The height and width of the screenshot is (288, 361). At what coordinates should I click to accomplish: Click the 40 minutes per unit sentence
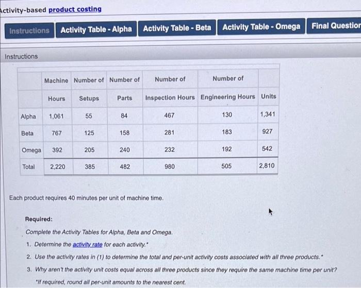click(86, 198)
